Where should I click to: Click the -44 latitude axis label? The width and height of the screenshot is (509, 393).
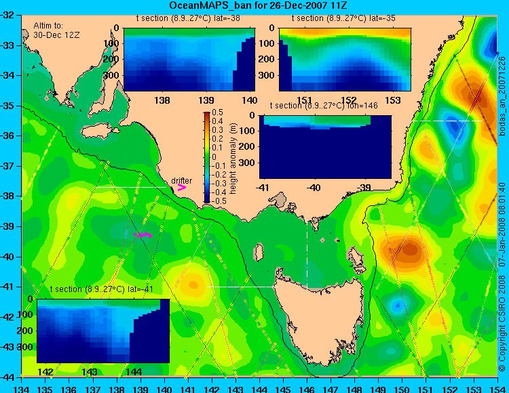pos(7,377)
